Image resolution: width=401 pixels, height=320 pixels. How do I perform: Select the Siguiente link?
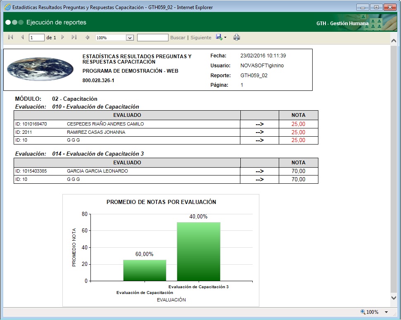tap(201, 37)
